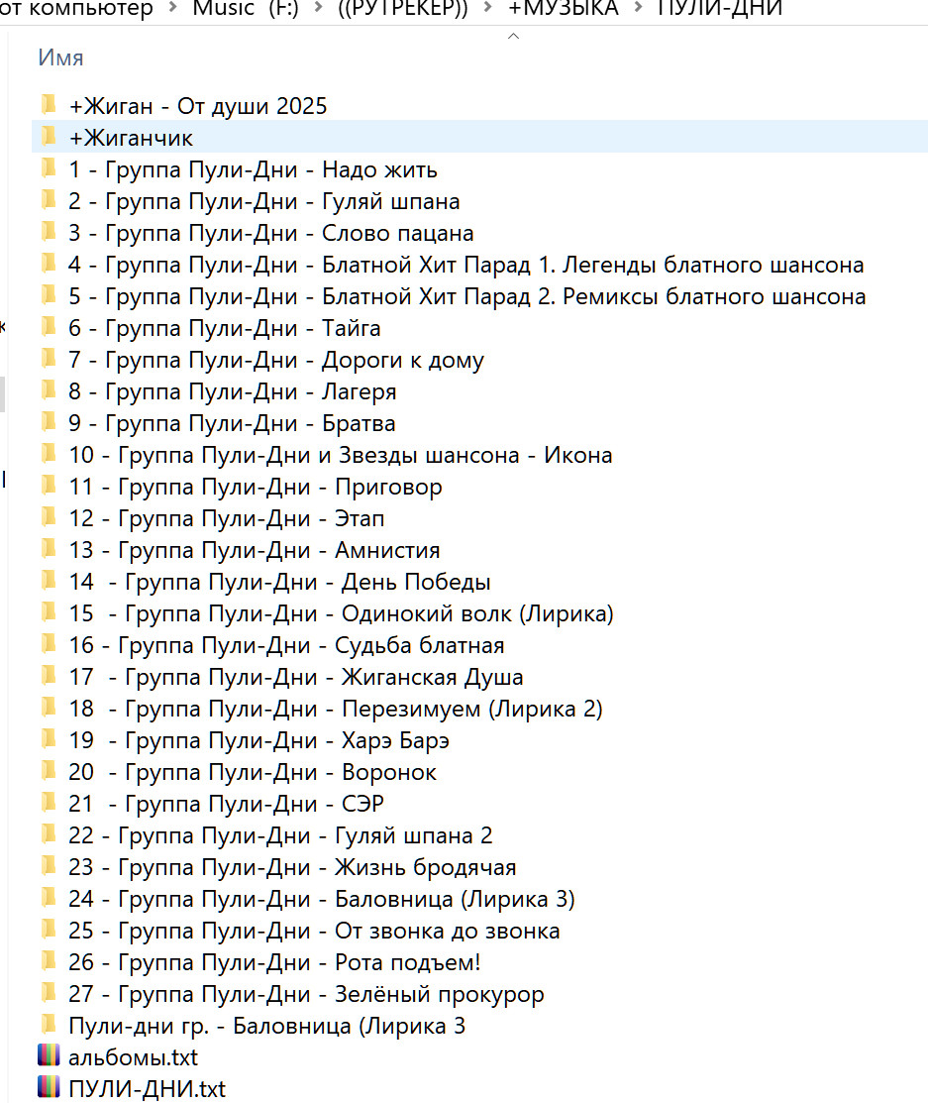The width and height of the screenshot is (928, 1103).
Task: Click ПУЛИ-ДНИ in the address bar path
Action: pyautogui.click(x=719, y=10)
